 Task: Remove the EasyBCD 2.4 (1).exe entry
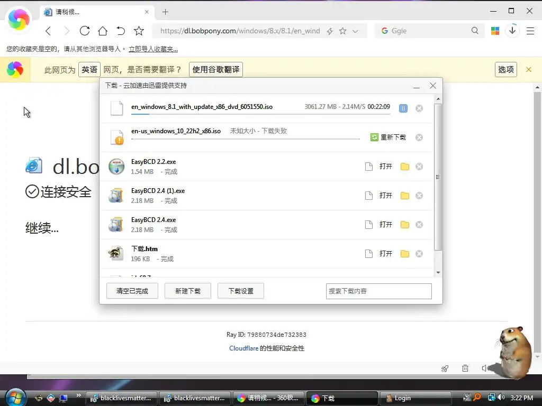pos(419,196)
